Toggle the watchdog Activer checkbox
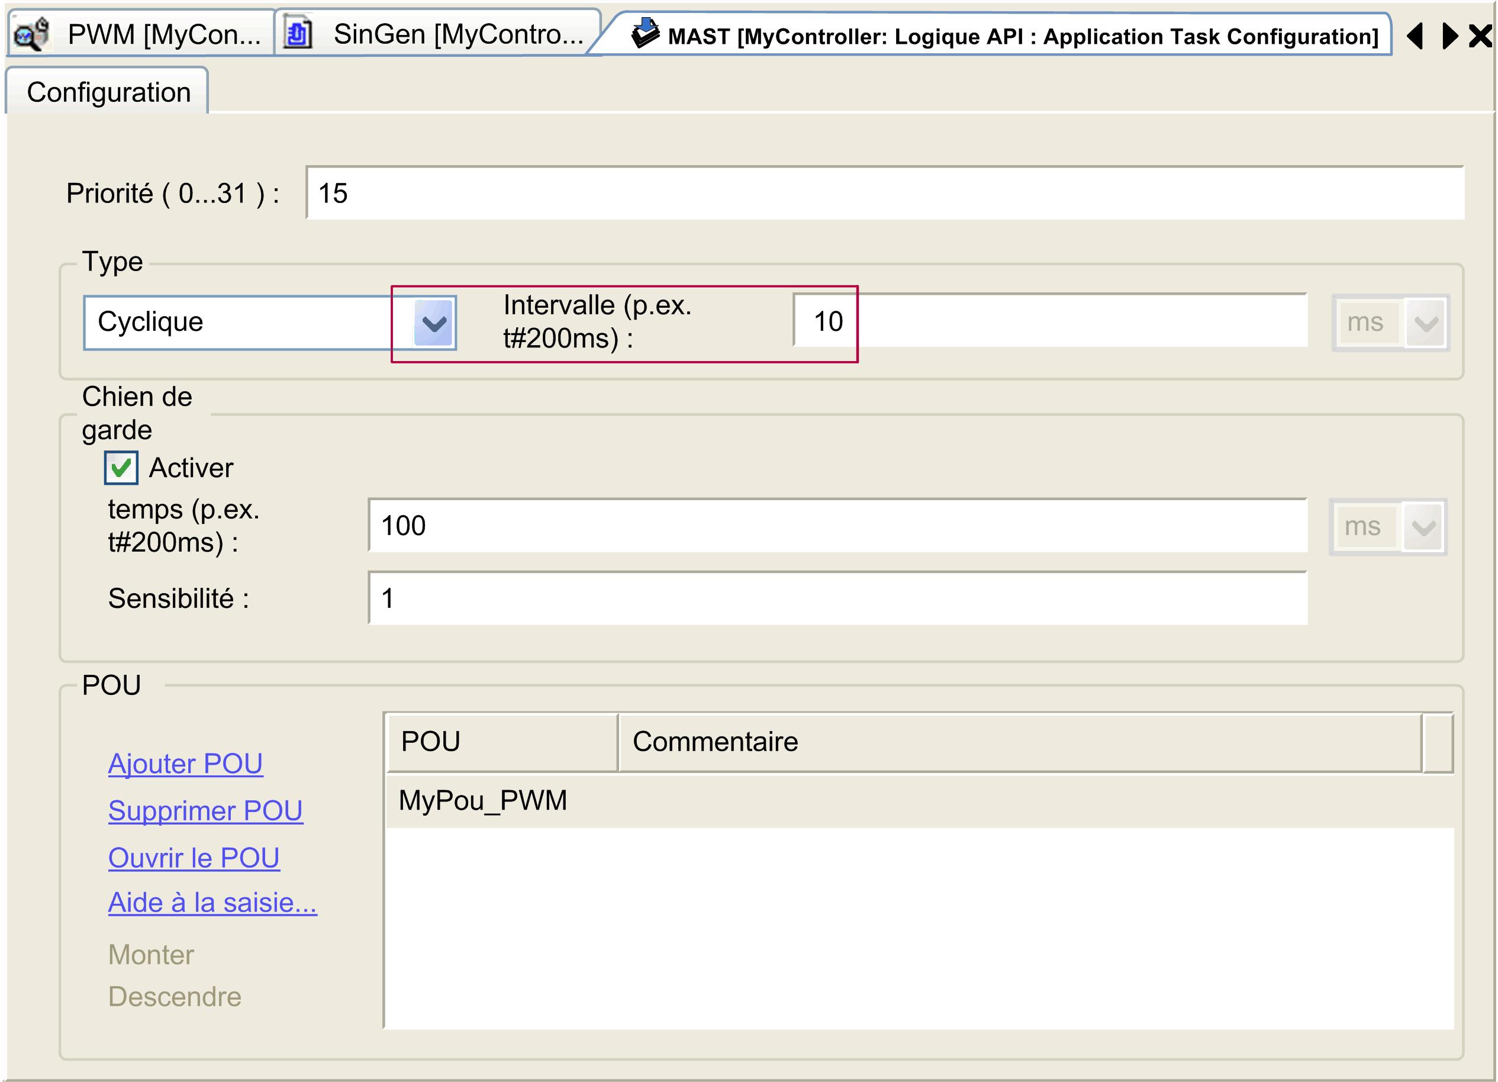The width and height of the screenshot is (1498, 1082). [121, 468]
